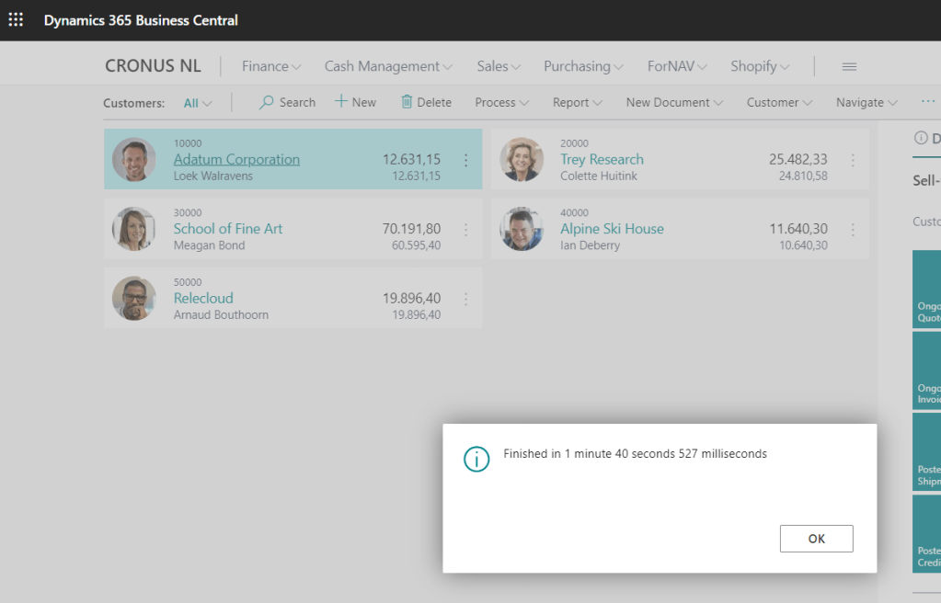Open the All customers view filter
The height and width of the screenshot is (603, 941).
[x=197, y=103]
